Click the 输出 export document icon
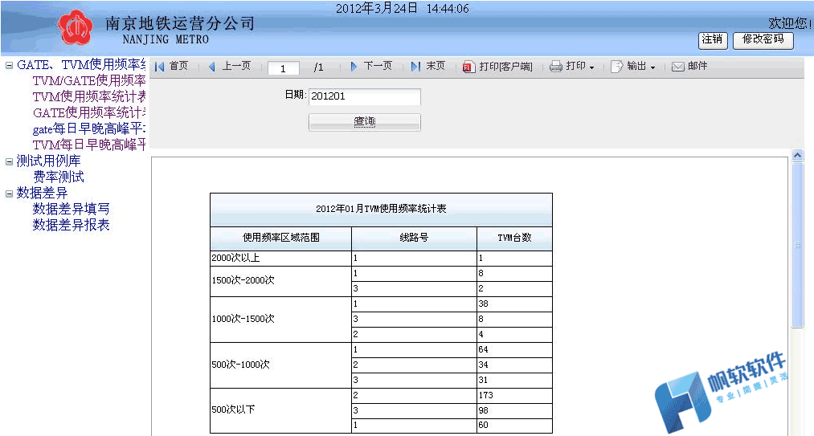Viewport: 814px width, 436px height. [616, 67]
